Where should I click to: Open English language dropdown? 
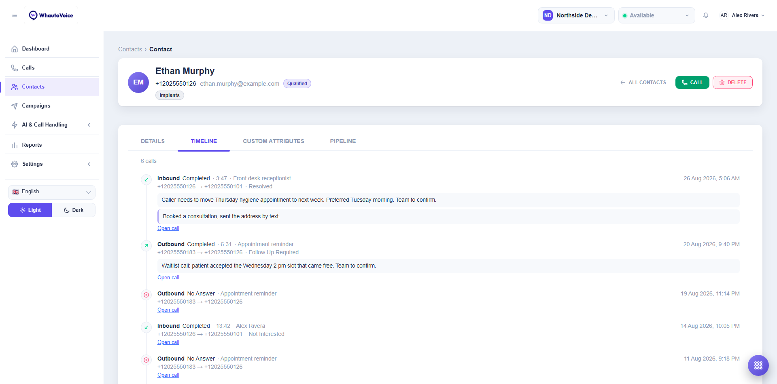52,192
